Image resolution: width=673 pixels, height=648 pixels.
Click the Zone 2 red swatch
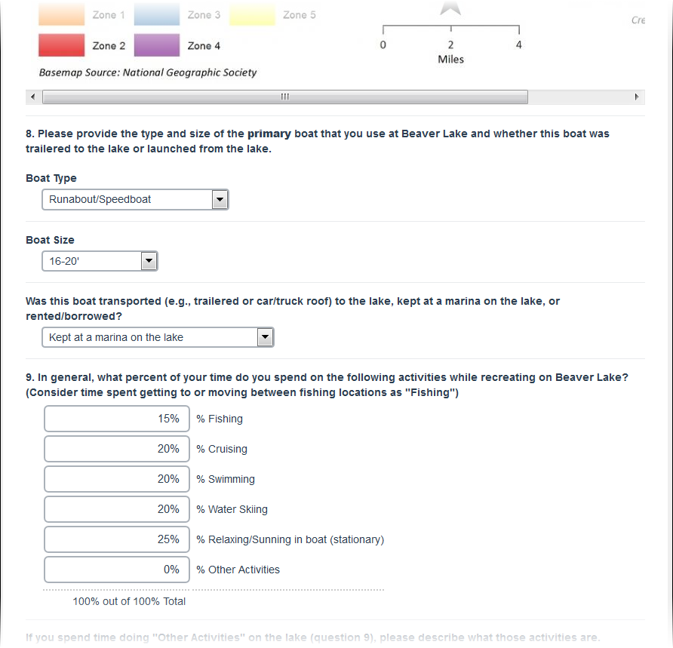coord(62,45)
